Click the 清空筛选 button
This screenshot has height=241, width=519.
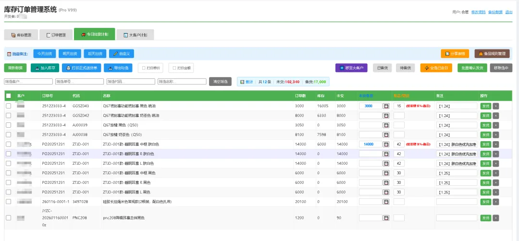click(220, 81)
